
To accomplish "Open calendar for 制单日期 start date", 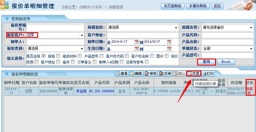I will [x=136, y=42].
